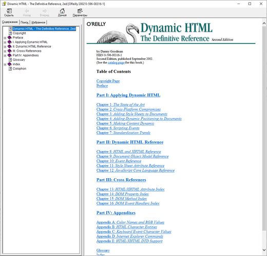Click book icon of II. Dynamic HTML Reference
Screen dimensions: 267x256
[10, 47]
